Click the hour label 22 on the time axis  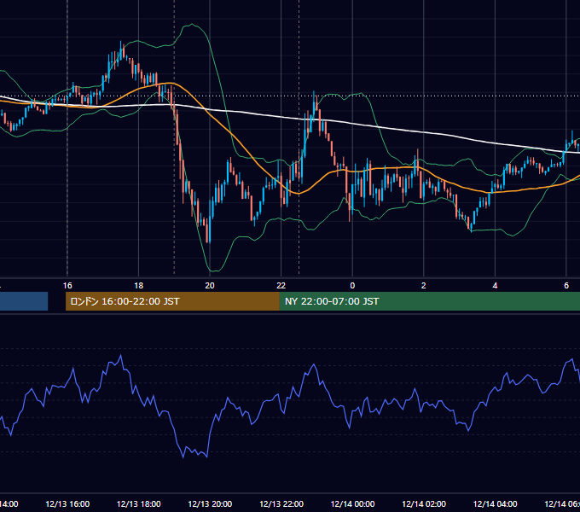[x=281, y=286]
